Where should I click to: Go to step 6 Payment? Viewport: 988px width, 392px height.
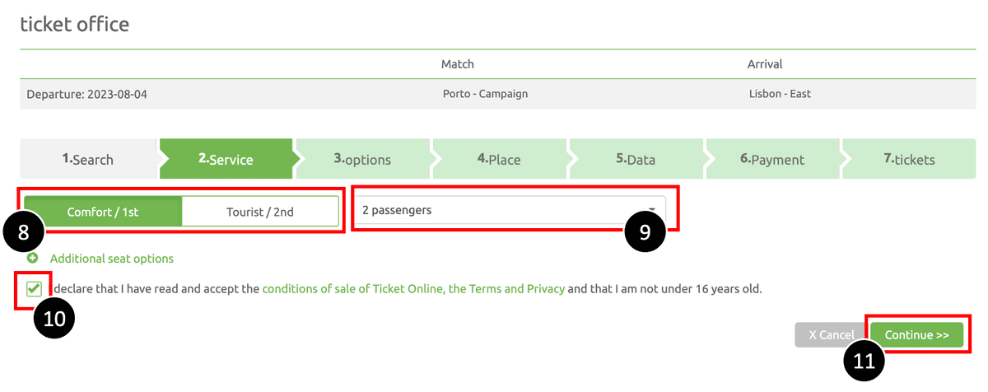(x=772, y=159)
